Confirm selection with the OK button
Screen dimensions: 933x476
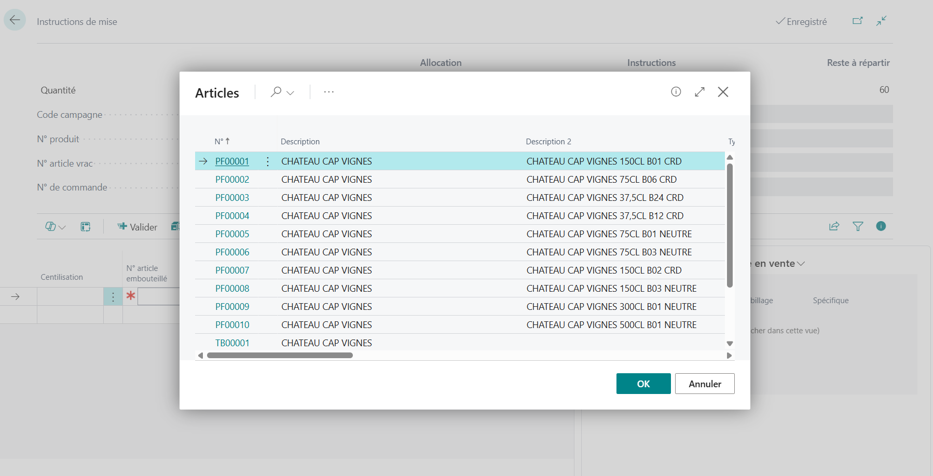(643, 384)
